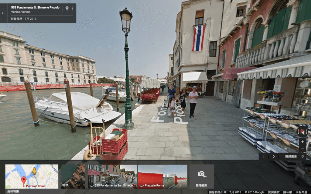Select the 地球 Earth view thumbnail

point(73,176)
